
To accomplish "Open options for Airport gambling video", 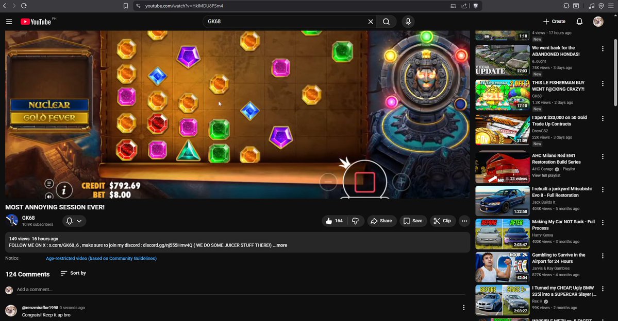I will tap(603, 256).
